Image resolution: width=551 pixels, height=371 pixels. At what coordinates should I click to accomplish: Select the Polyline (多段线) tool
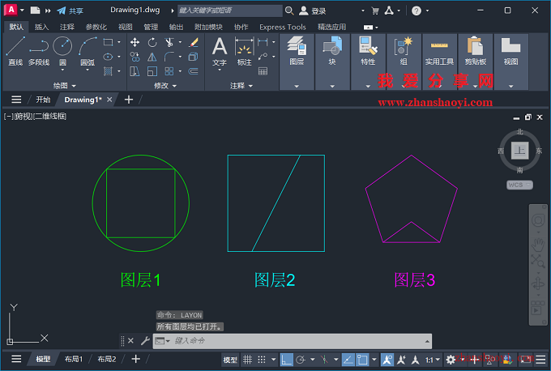[x=39, y=51]
